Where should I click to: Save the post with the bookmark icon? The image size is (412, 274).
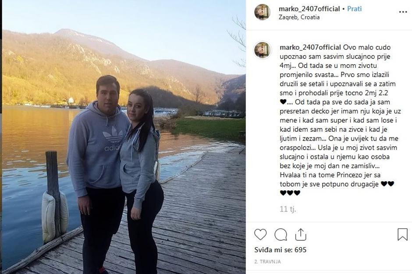[x=402, y=234]
